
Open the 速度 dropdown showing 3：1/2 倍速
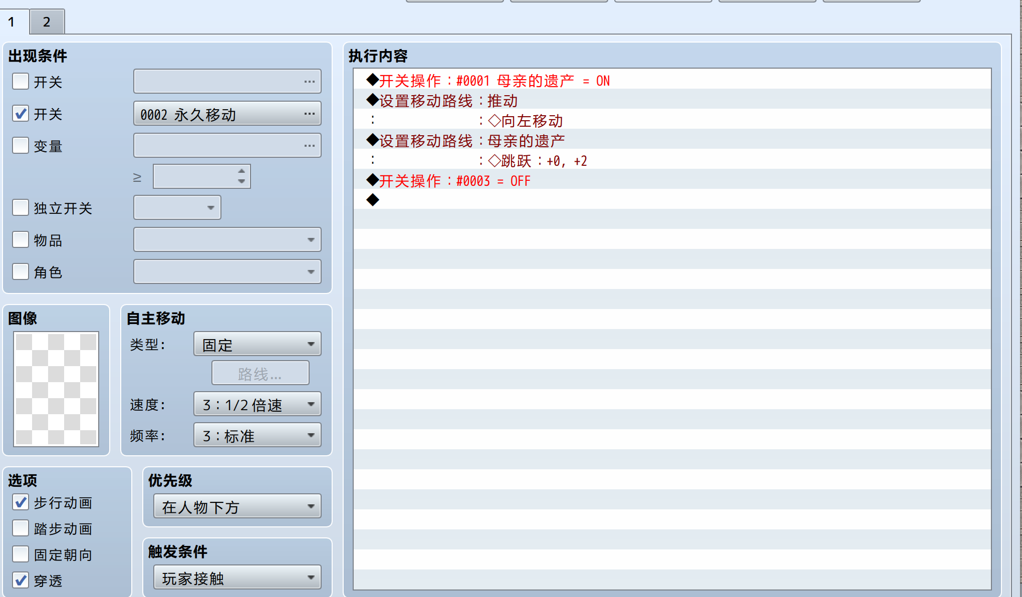(x=257, y=404)
